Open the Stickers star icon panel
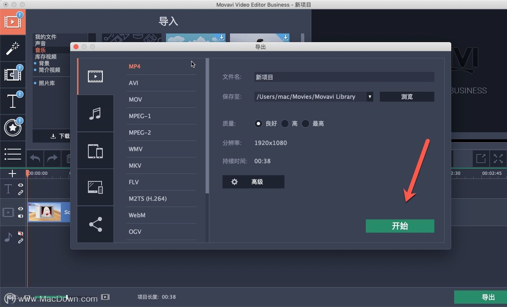The width and height of the screenshot is (507, 307). (13, 128)
